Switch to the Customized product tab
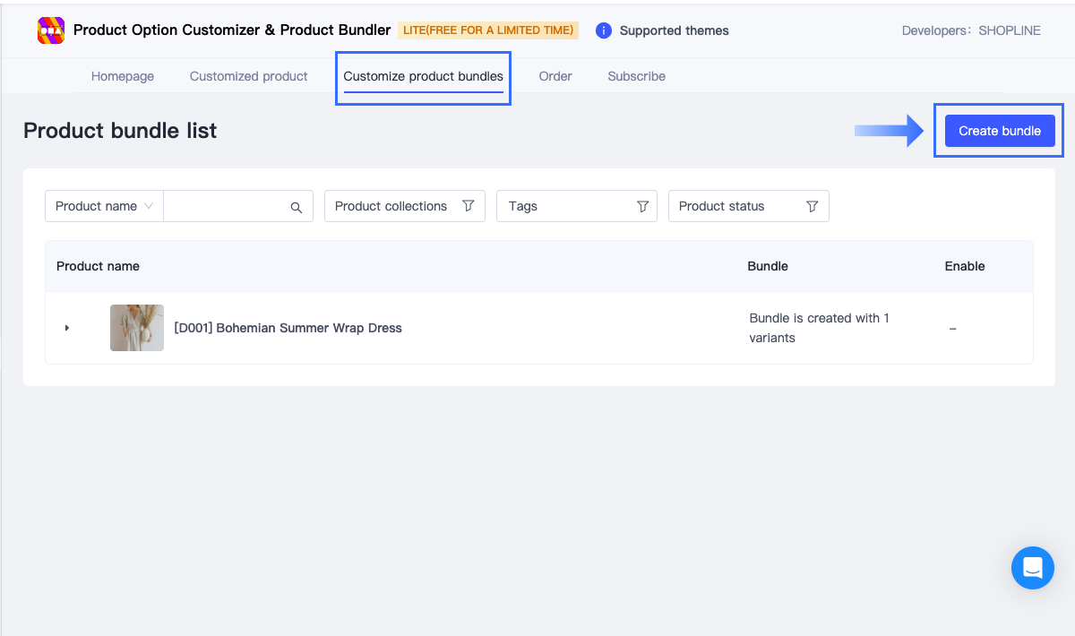This screenshot has width=1075, height=636. click(248, 76)
